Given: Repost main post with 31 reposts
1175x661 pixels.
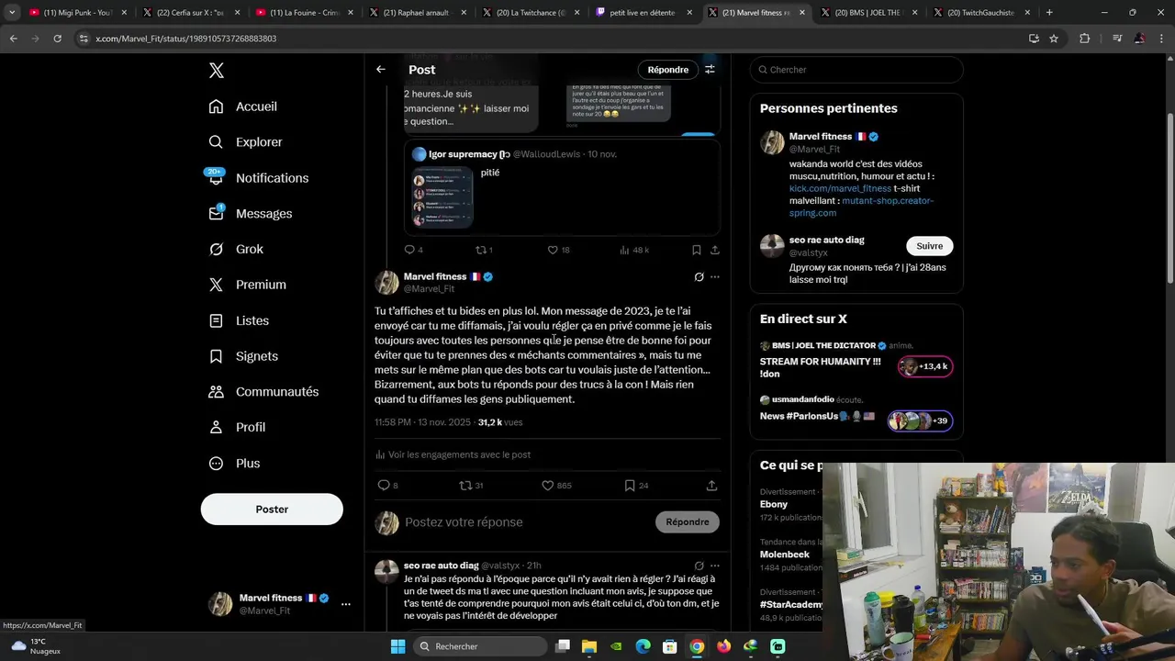Looking at the screenshot, I should pos(471,486).
